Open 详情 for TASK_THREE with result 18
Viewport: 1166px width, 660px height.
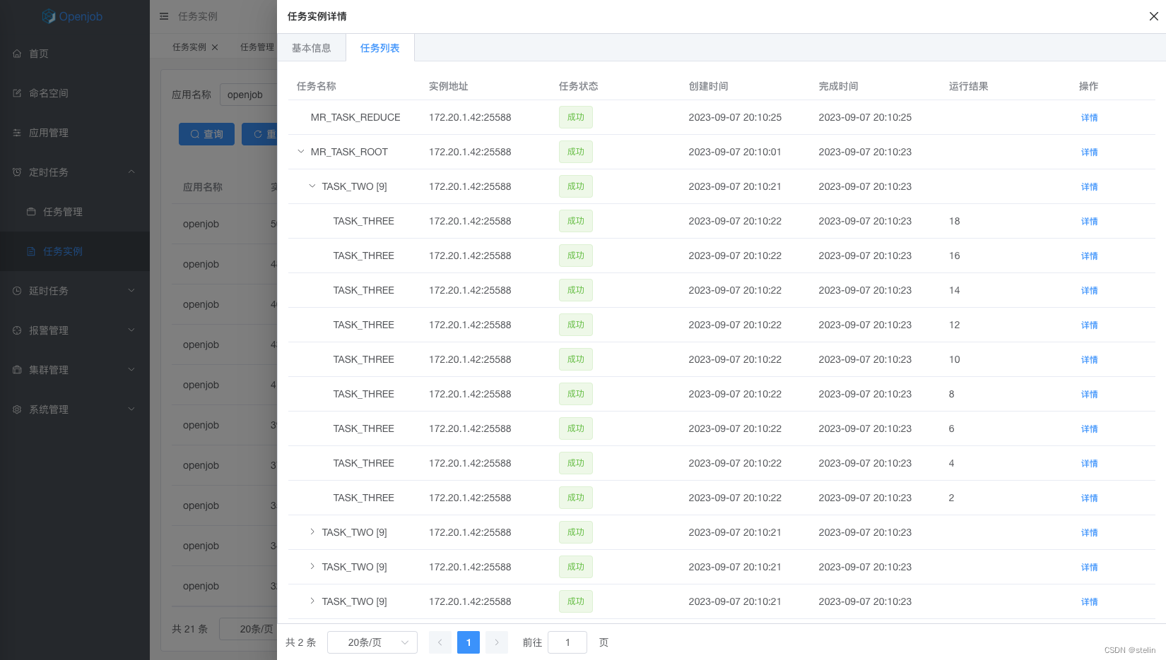coord(1089,222)
